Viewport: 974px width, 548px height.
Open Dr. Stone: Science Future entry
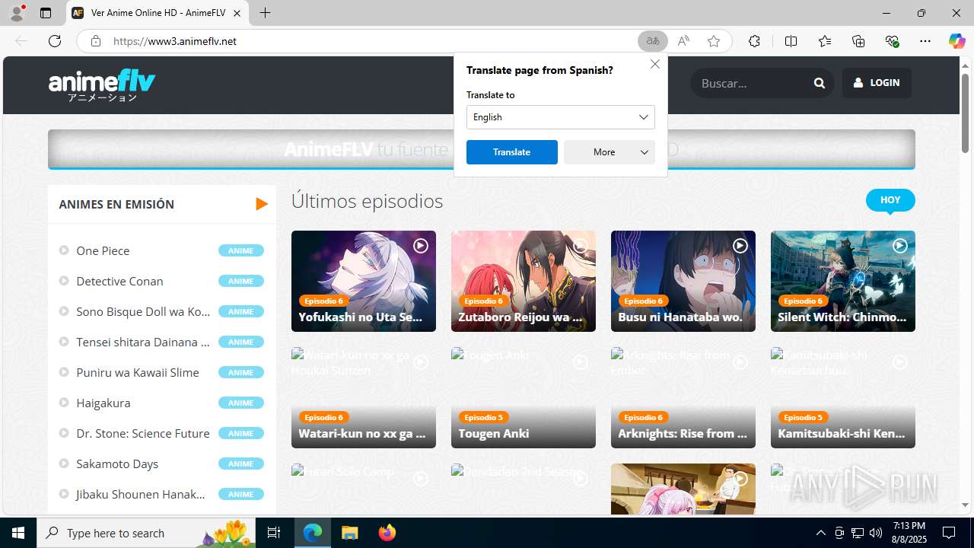[x=143, y=433]
